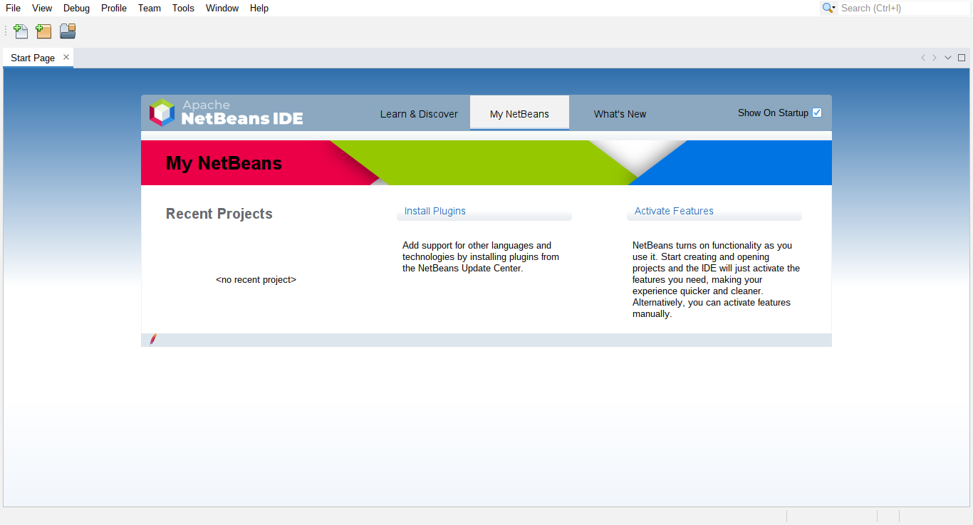The height and width of the screenshot is (525, 973).
Task: Open the Debug menu
Action: coord(76,8)
